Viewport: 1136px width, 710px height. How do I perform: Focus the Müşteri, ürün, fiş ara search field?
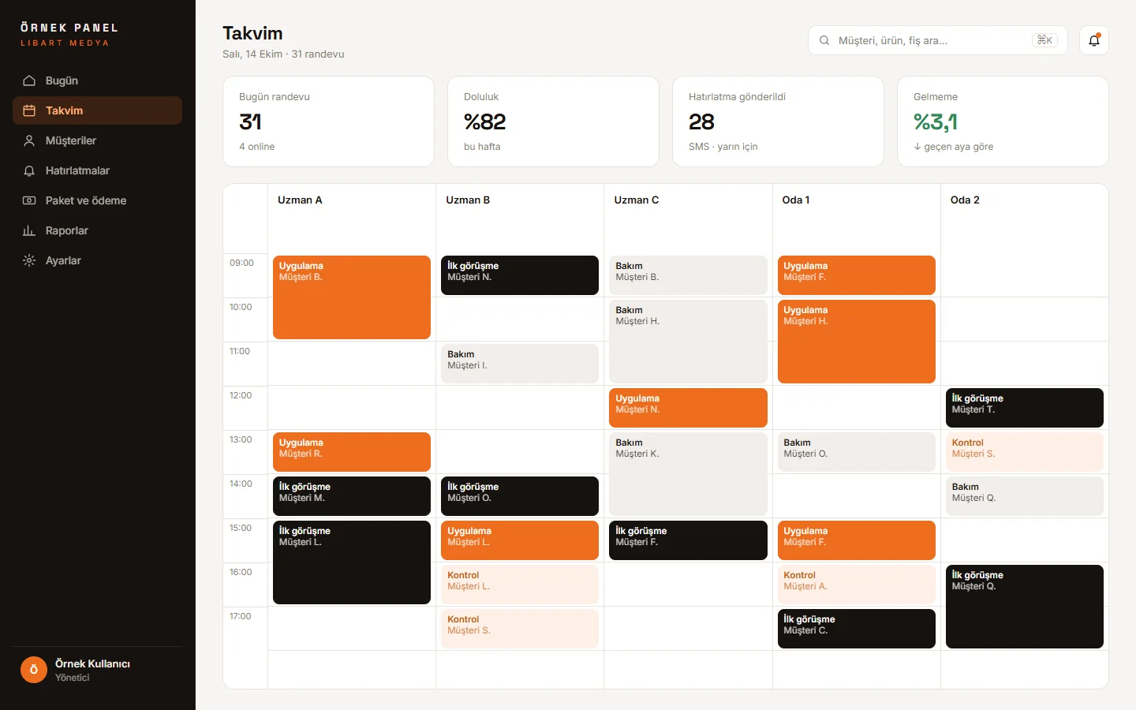pos(937,40)
